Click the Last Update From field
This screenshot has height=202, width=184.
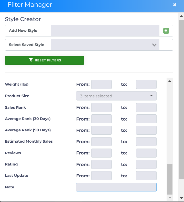point(101,176)
